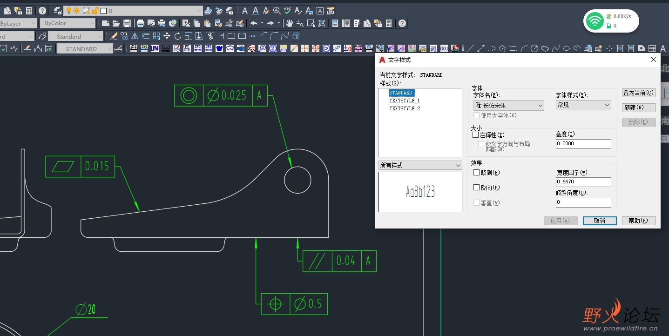Select the Move tool icon
The image size is (669, 336).
167,36
